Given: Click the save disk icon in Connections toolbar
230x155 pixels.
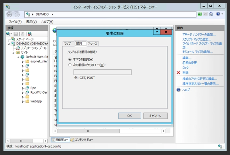Looking at the screenshot, I should click(x=16, y=34).
